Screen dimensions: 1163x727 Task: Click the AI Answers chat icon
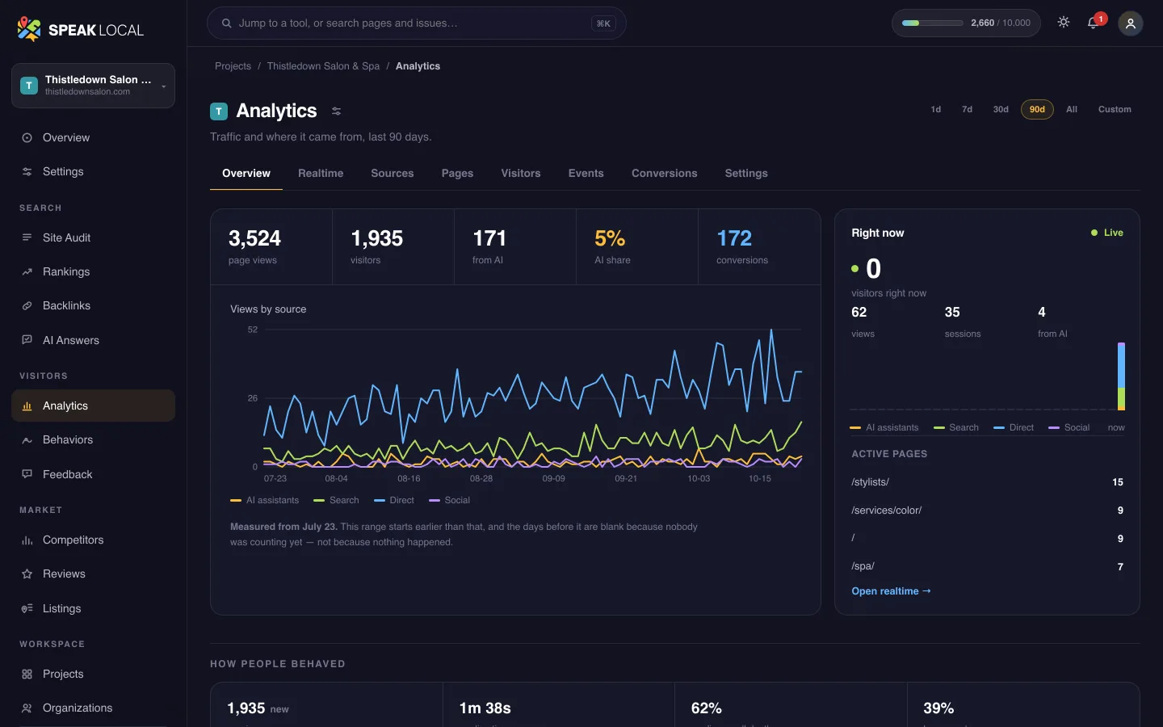(x=27, y=340)
